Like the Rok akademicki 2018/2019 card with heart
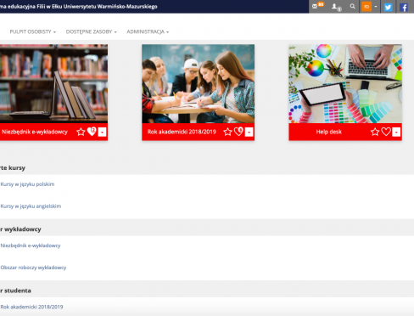 coord(238,132)
